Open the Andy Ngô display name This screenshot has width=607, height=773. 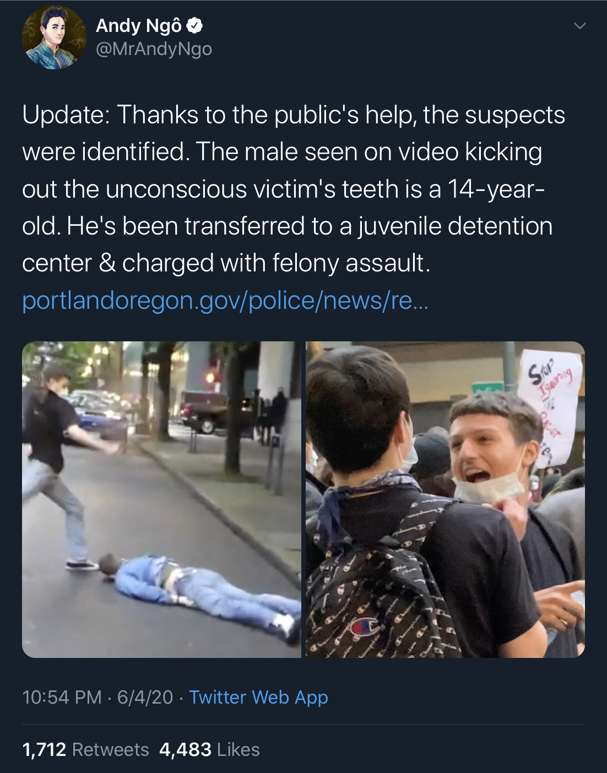(138, 26)
